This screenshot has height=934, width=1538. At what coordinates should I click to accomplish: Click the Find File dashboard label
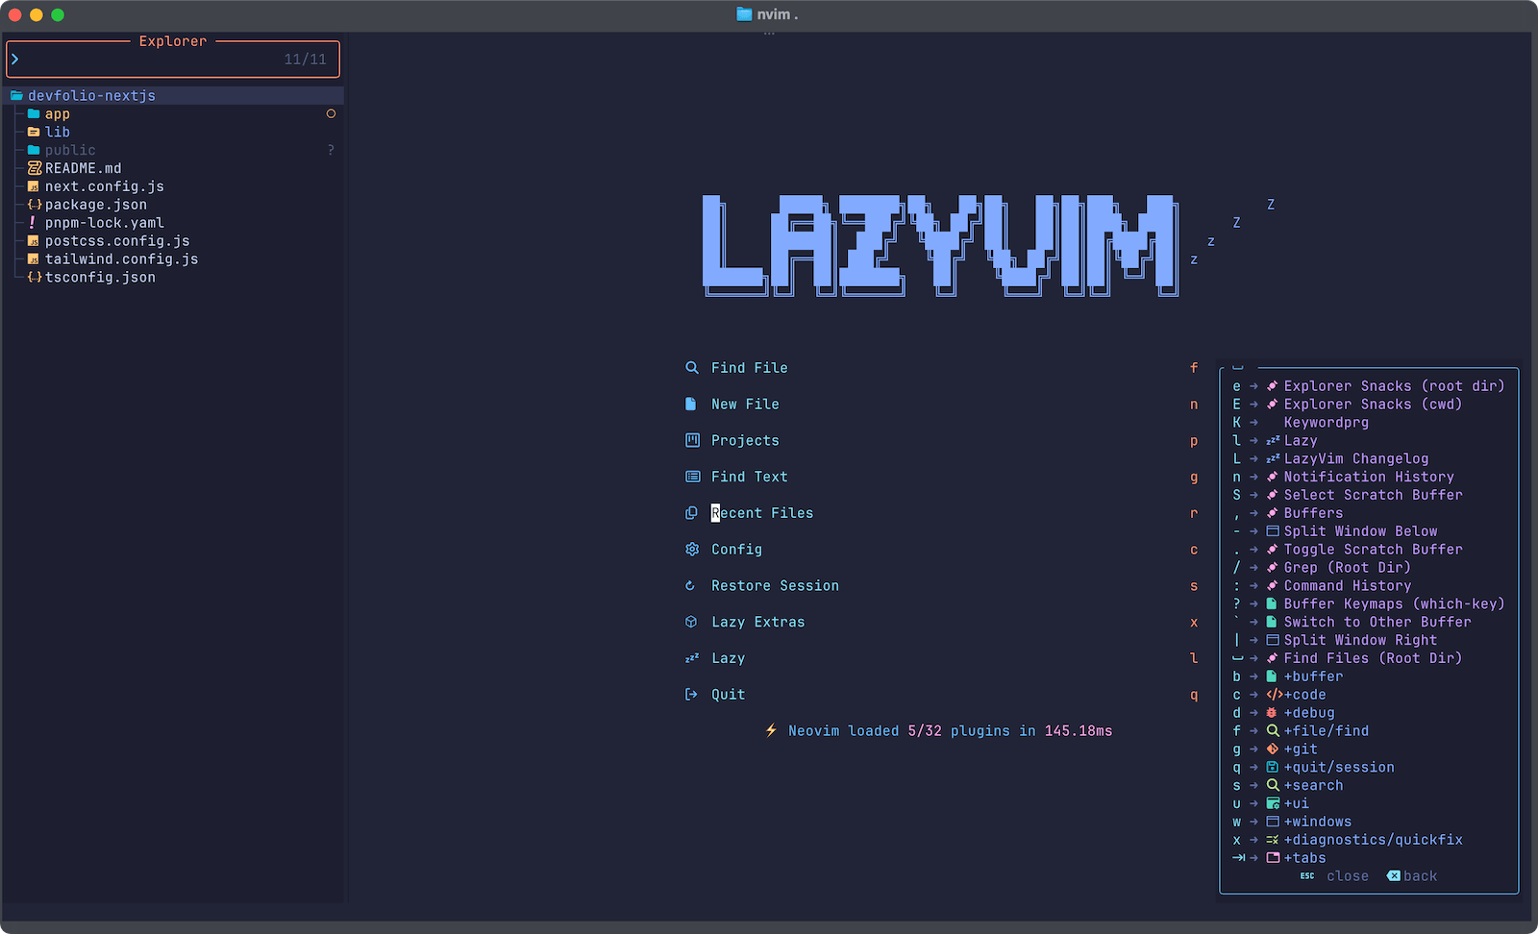[749, 368]
